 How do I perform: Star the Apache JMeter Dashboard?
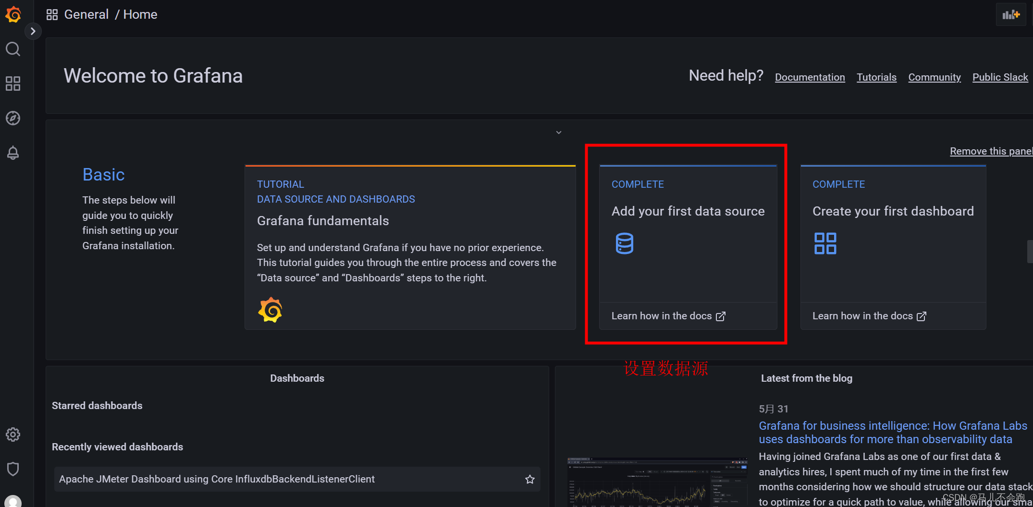(x=529, y=479)
